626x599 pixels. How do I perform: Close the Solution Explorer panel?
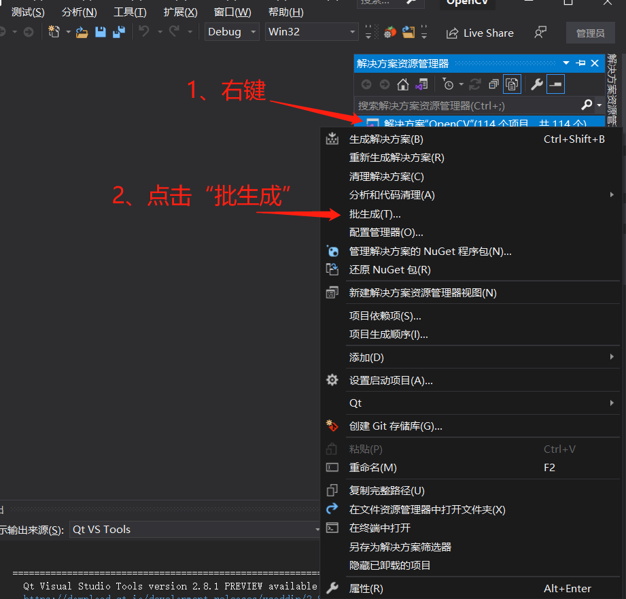tap(595, 63)
